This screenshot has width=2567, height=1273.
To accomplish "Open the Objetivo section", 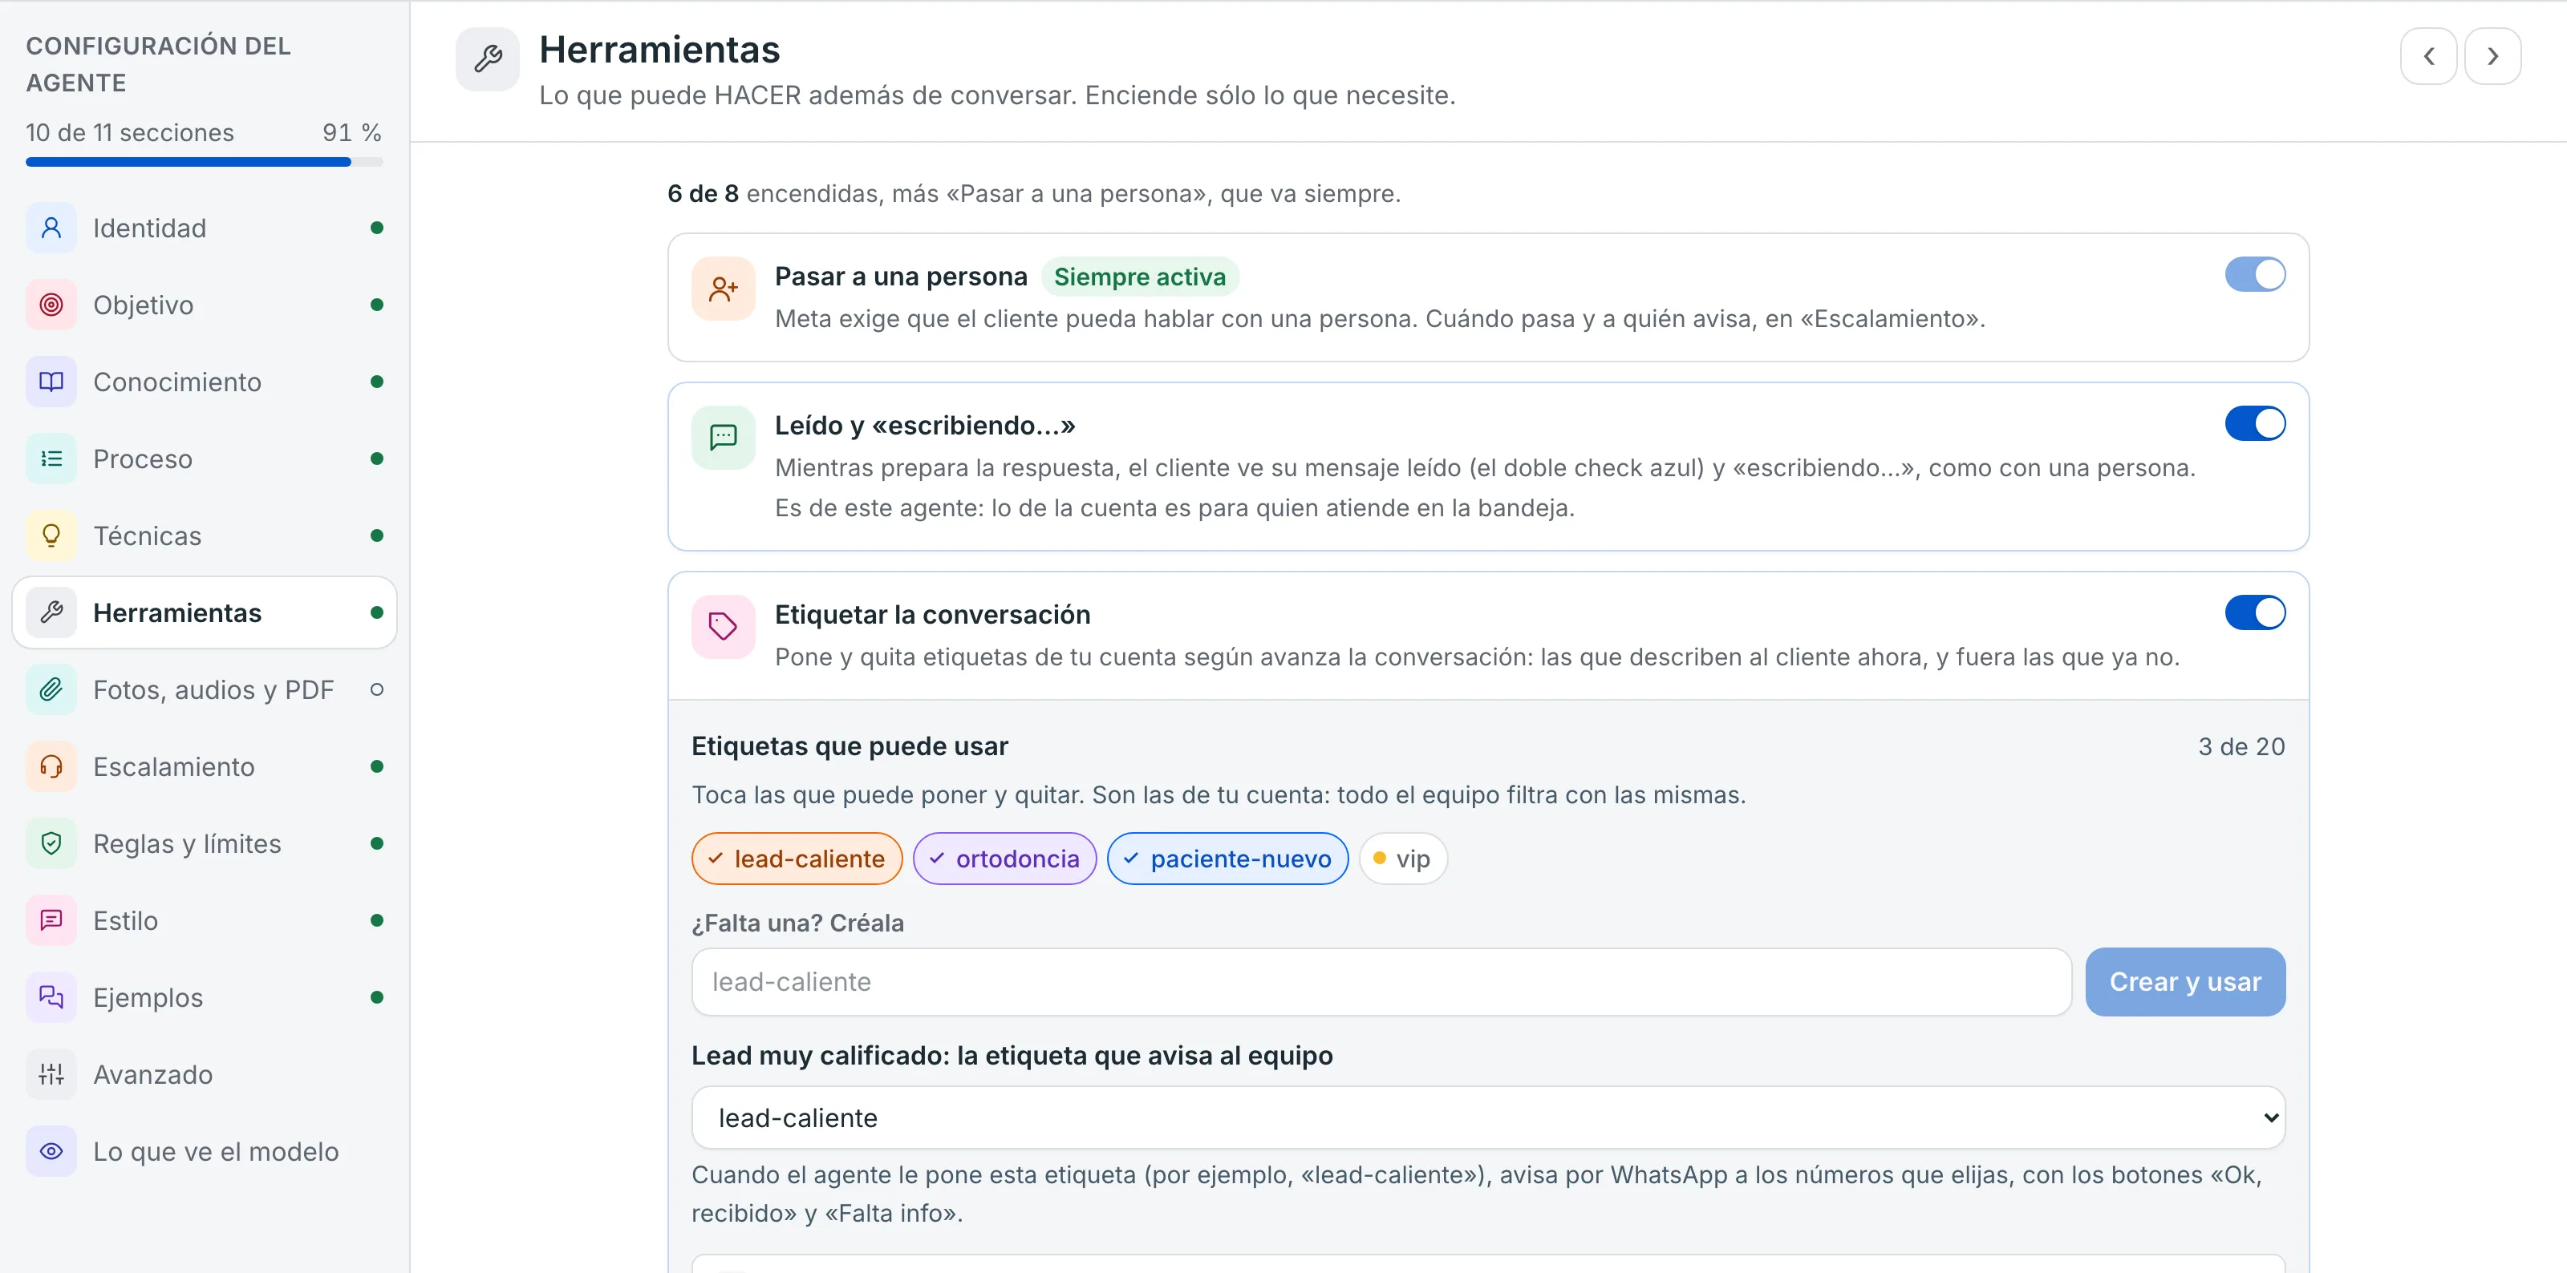I will [205, 305].
